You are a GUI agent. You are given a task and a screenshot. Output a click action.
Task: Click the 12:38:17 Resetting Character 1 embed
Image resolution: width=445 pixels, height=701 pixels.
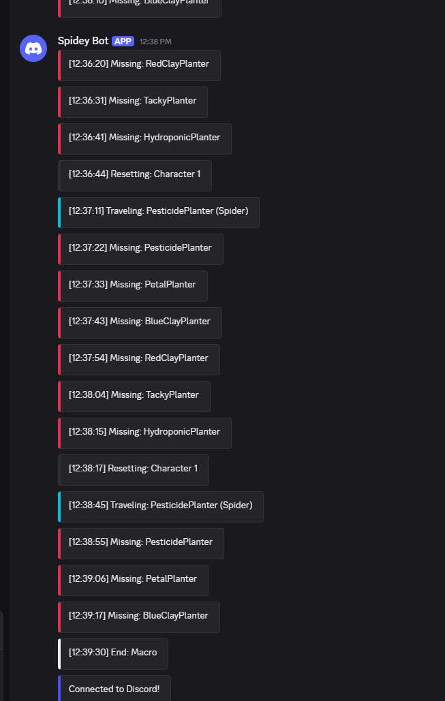134,469
